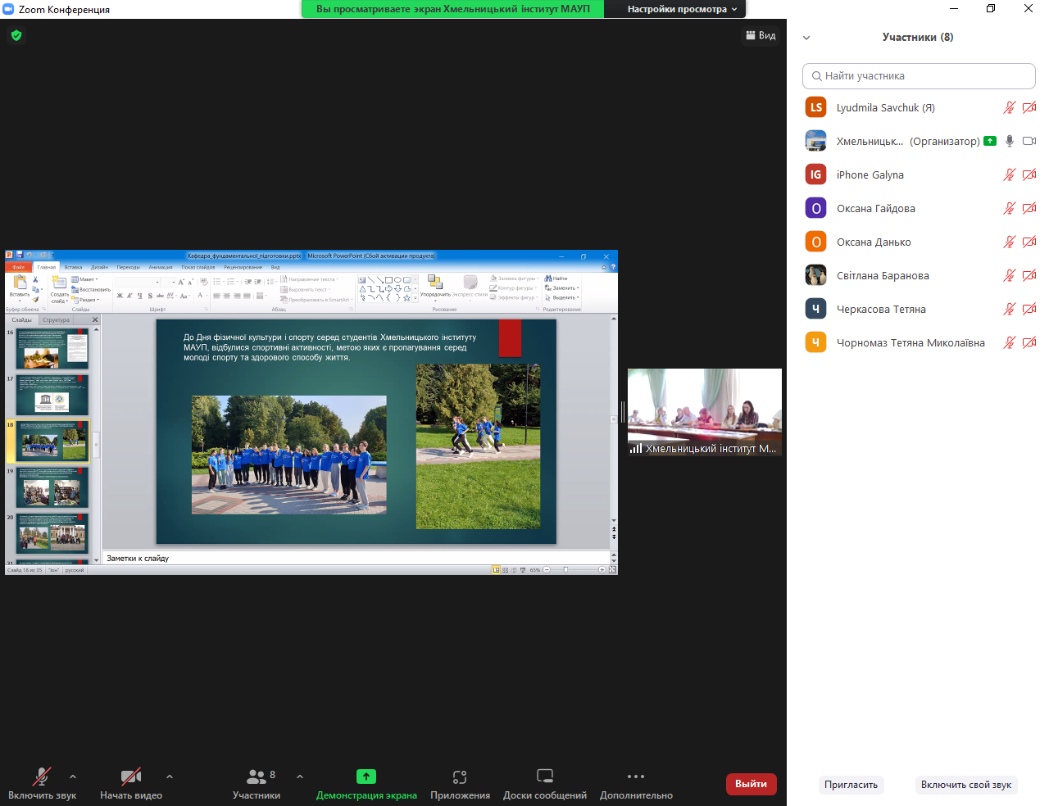Collapse the Участники panel chevron

coord(806,38)
